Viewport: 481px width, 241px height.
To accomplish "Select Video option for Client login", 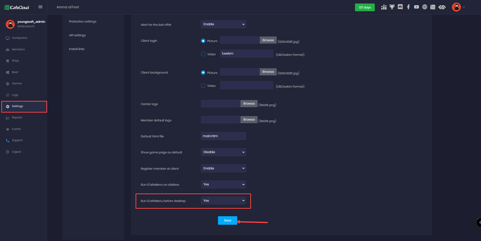I will tap(203, 54).
